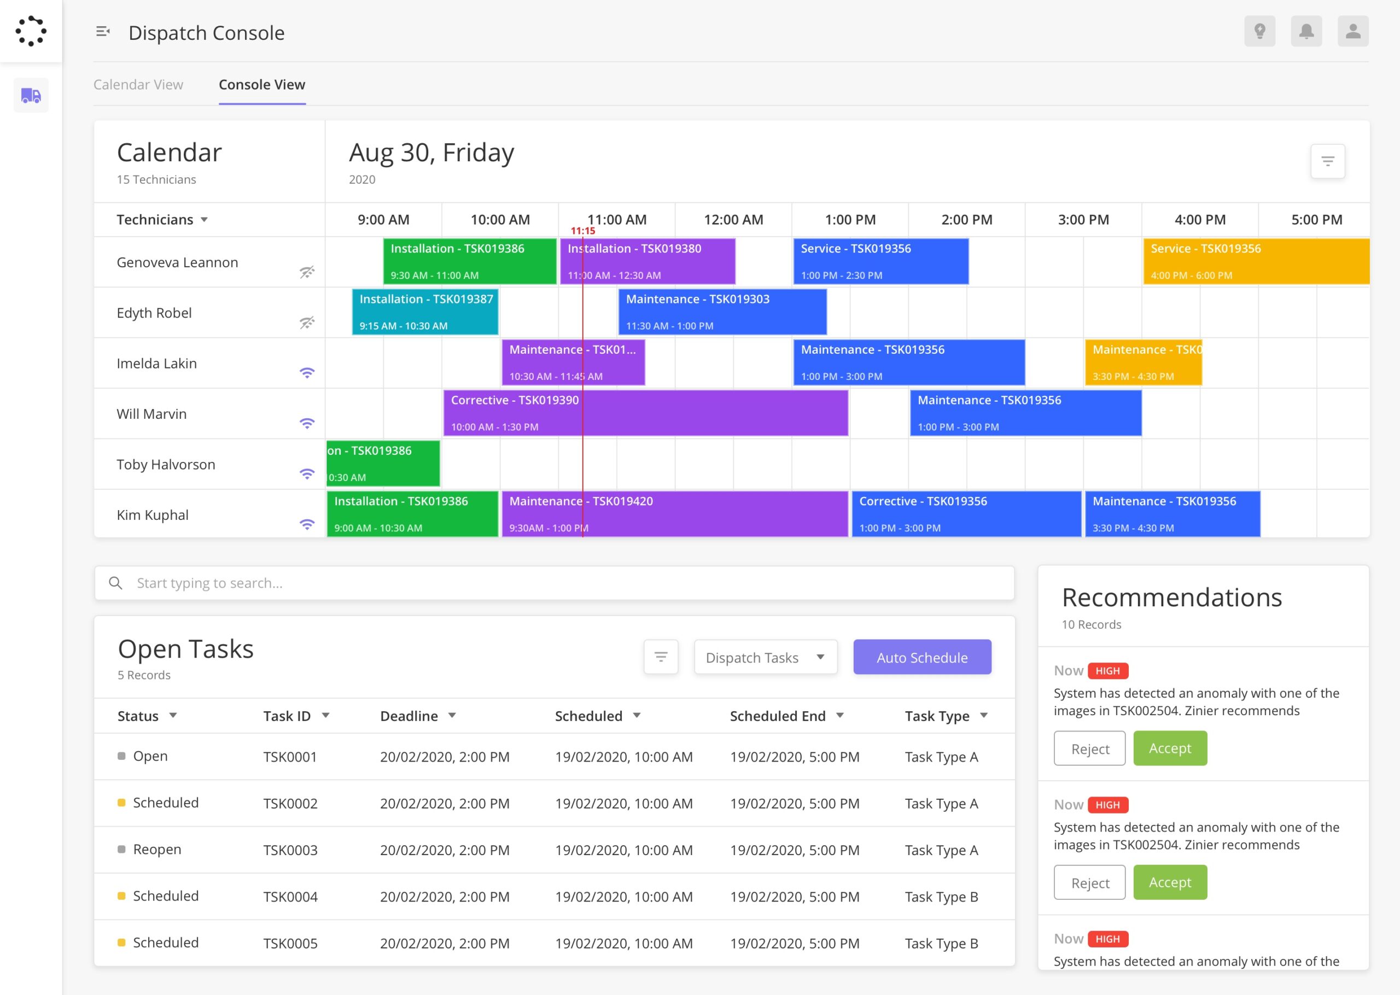Image resolution: width=1400 pixels, height=995 pixels.
Task: Click the Genoveva Leannon technician name
Action: click(177, 262)
